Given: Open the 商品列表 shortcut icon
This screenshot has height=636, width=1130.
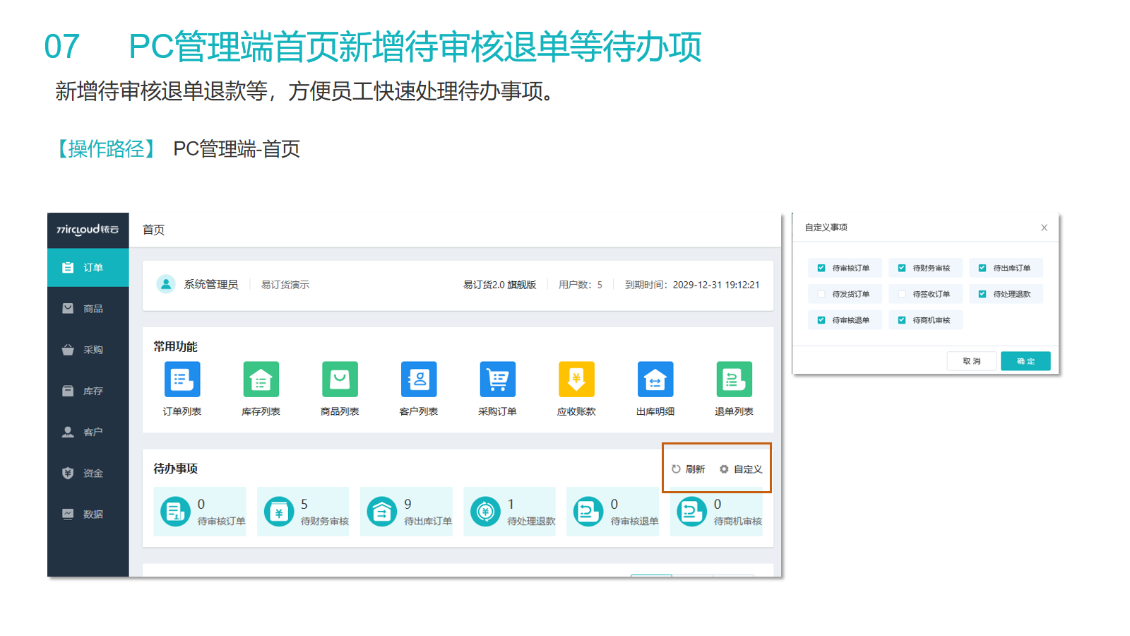Looking at the screenshot, I should pyautogui.click(x=340, y=379).
